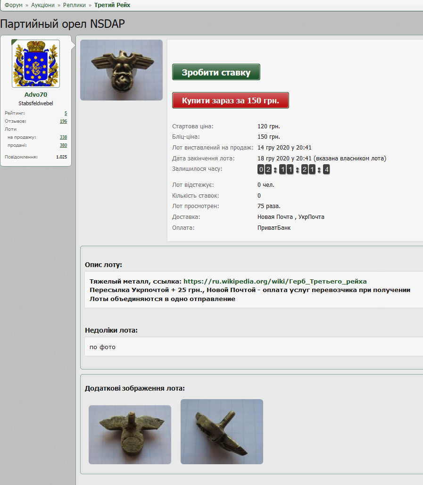Click the remaining time countdown timer
Image resolution: width=423 pixels, height=485 pixels.
pos(293,169)
